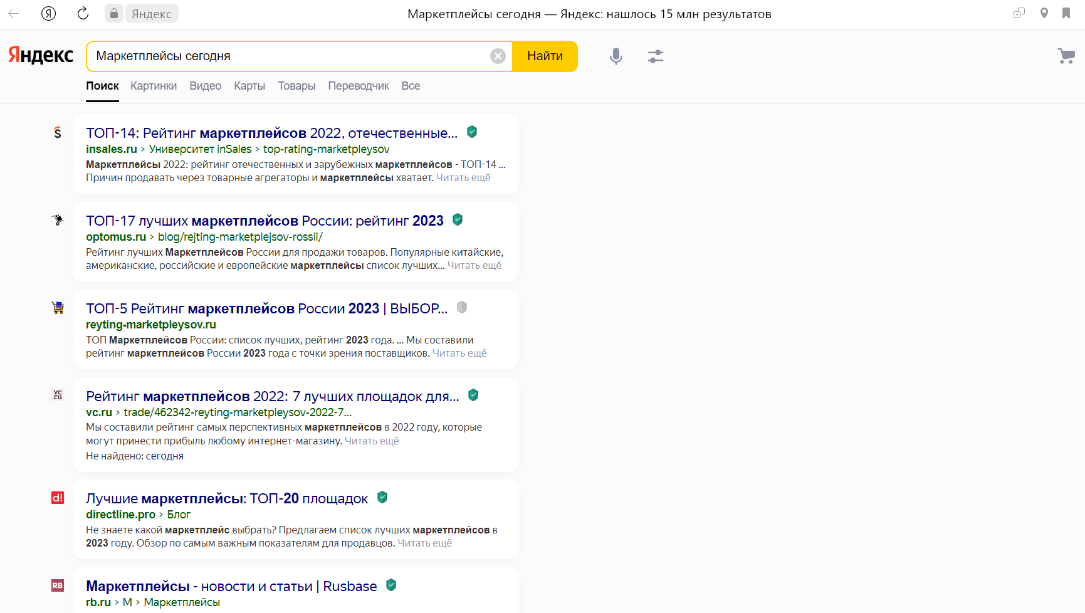Screen dimensions: 1085x613
Task: Click the directline.pro red favicon
Action: [58, 498]
